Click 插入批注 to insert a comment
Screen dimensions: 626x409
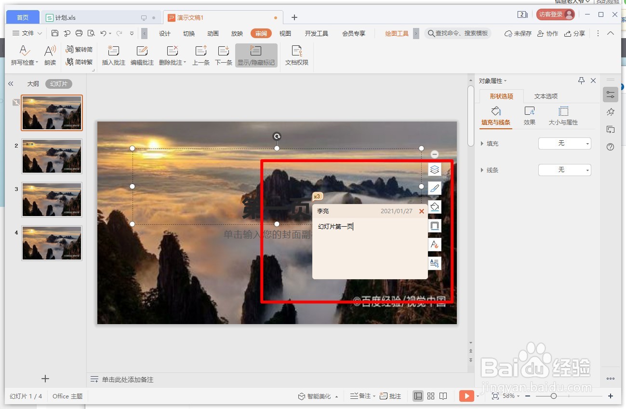[x=114, y=55]
